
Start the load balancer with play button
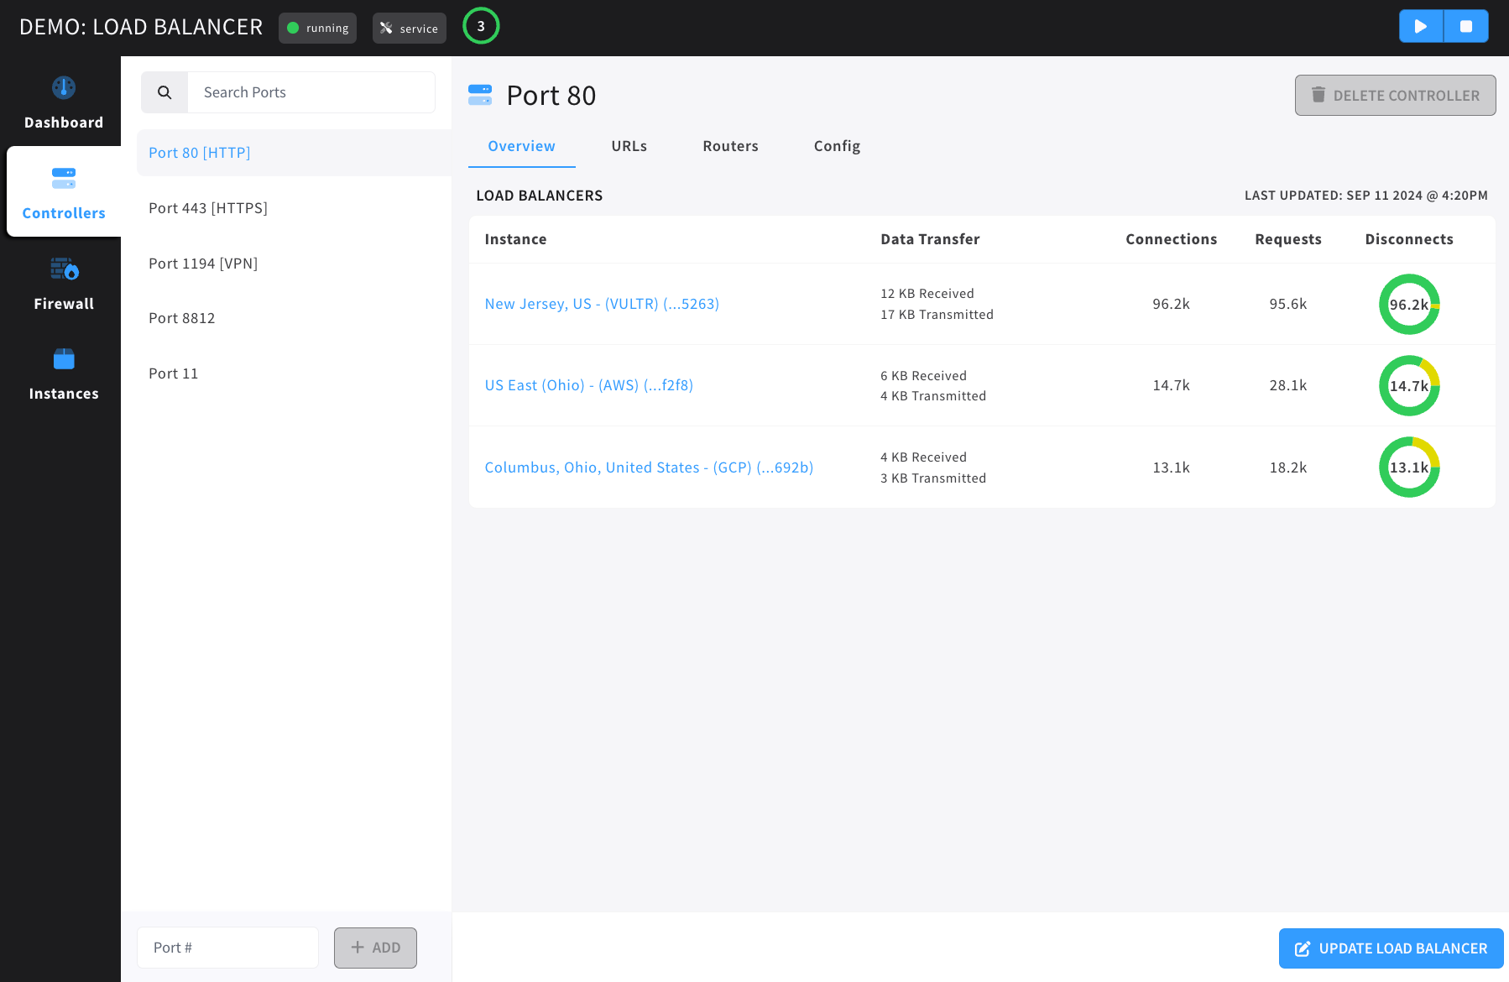click(x=1421, y=26)
